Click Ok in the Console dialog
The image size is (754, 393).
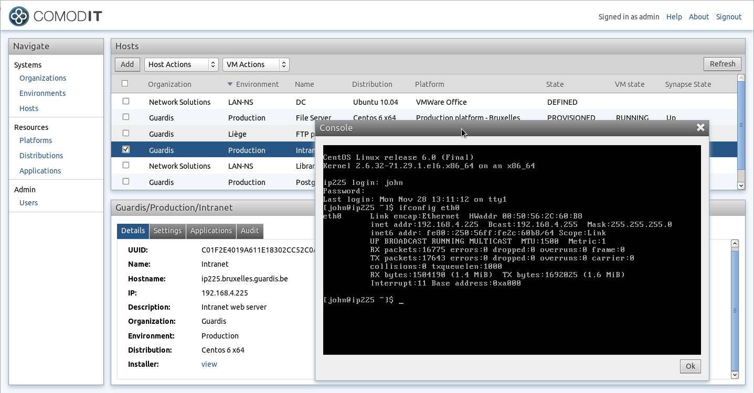690,366
